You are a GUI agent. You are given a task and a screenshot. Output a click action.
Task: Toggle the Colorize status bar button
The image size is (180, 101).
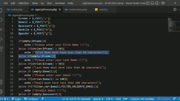[x=164, y=99]
